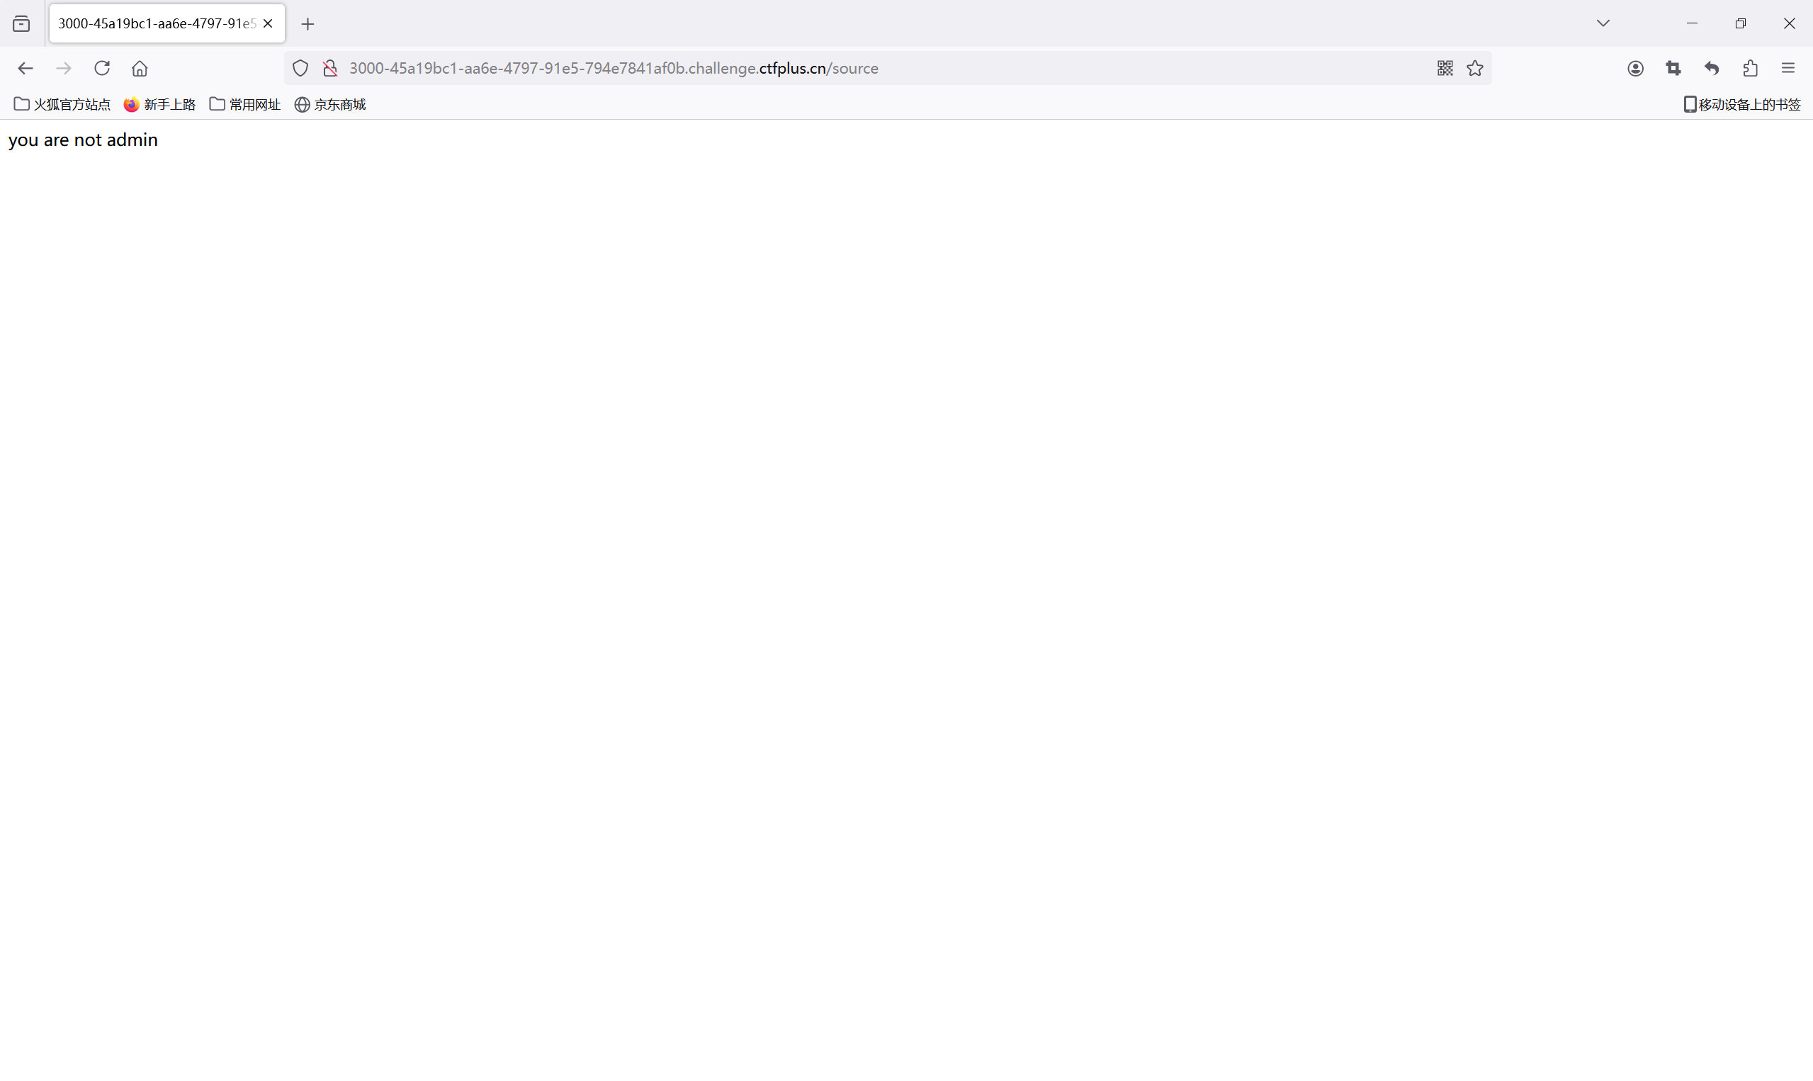Minimize the Firefox window
1813x1081 pixels.
1692,23
